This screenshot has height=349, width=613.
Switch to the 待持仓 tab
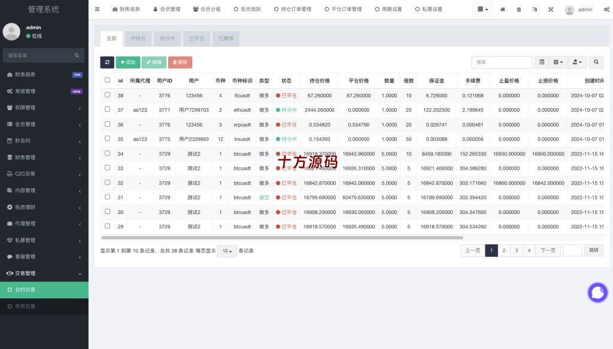(138, 38)
